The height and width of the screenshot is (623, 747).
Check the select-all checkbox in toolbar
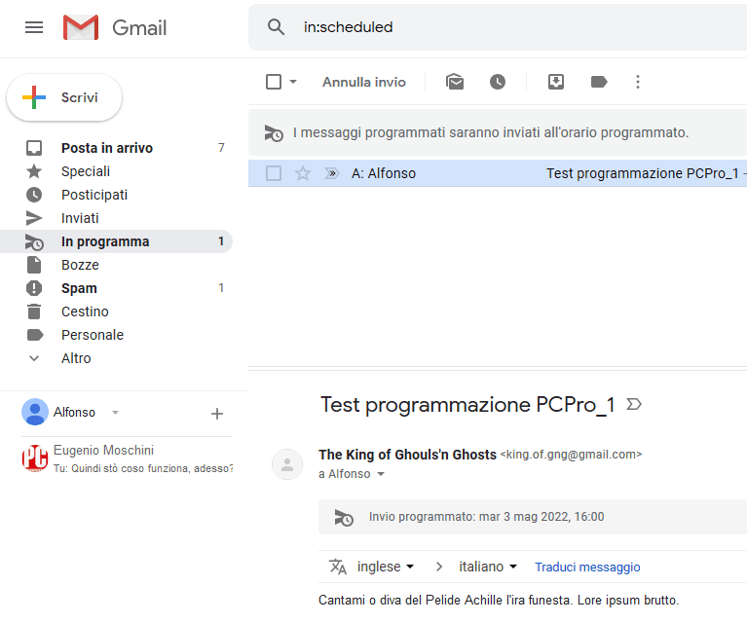click(274, 82)
